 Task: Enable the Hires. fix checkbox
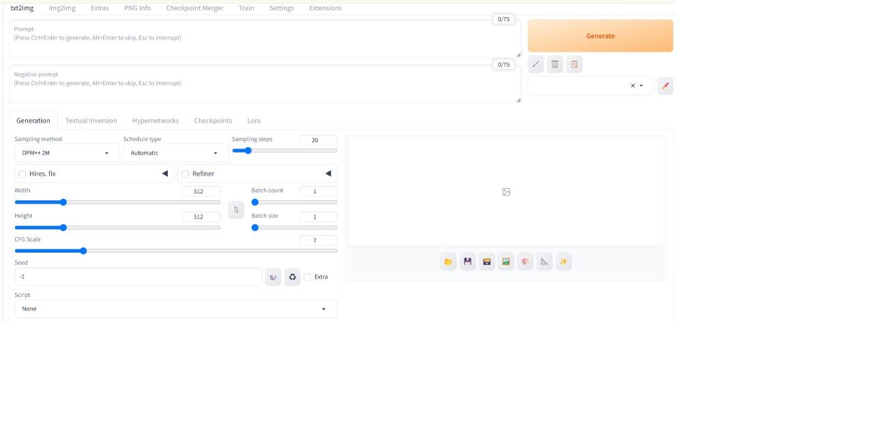point(23,174)
